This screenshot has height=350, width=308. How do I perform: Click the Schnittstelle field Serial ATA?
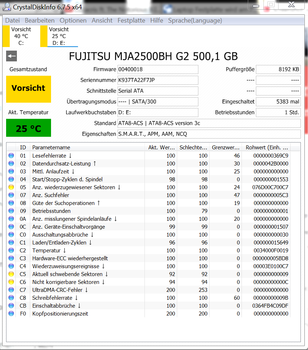(x=158, y=91)
